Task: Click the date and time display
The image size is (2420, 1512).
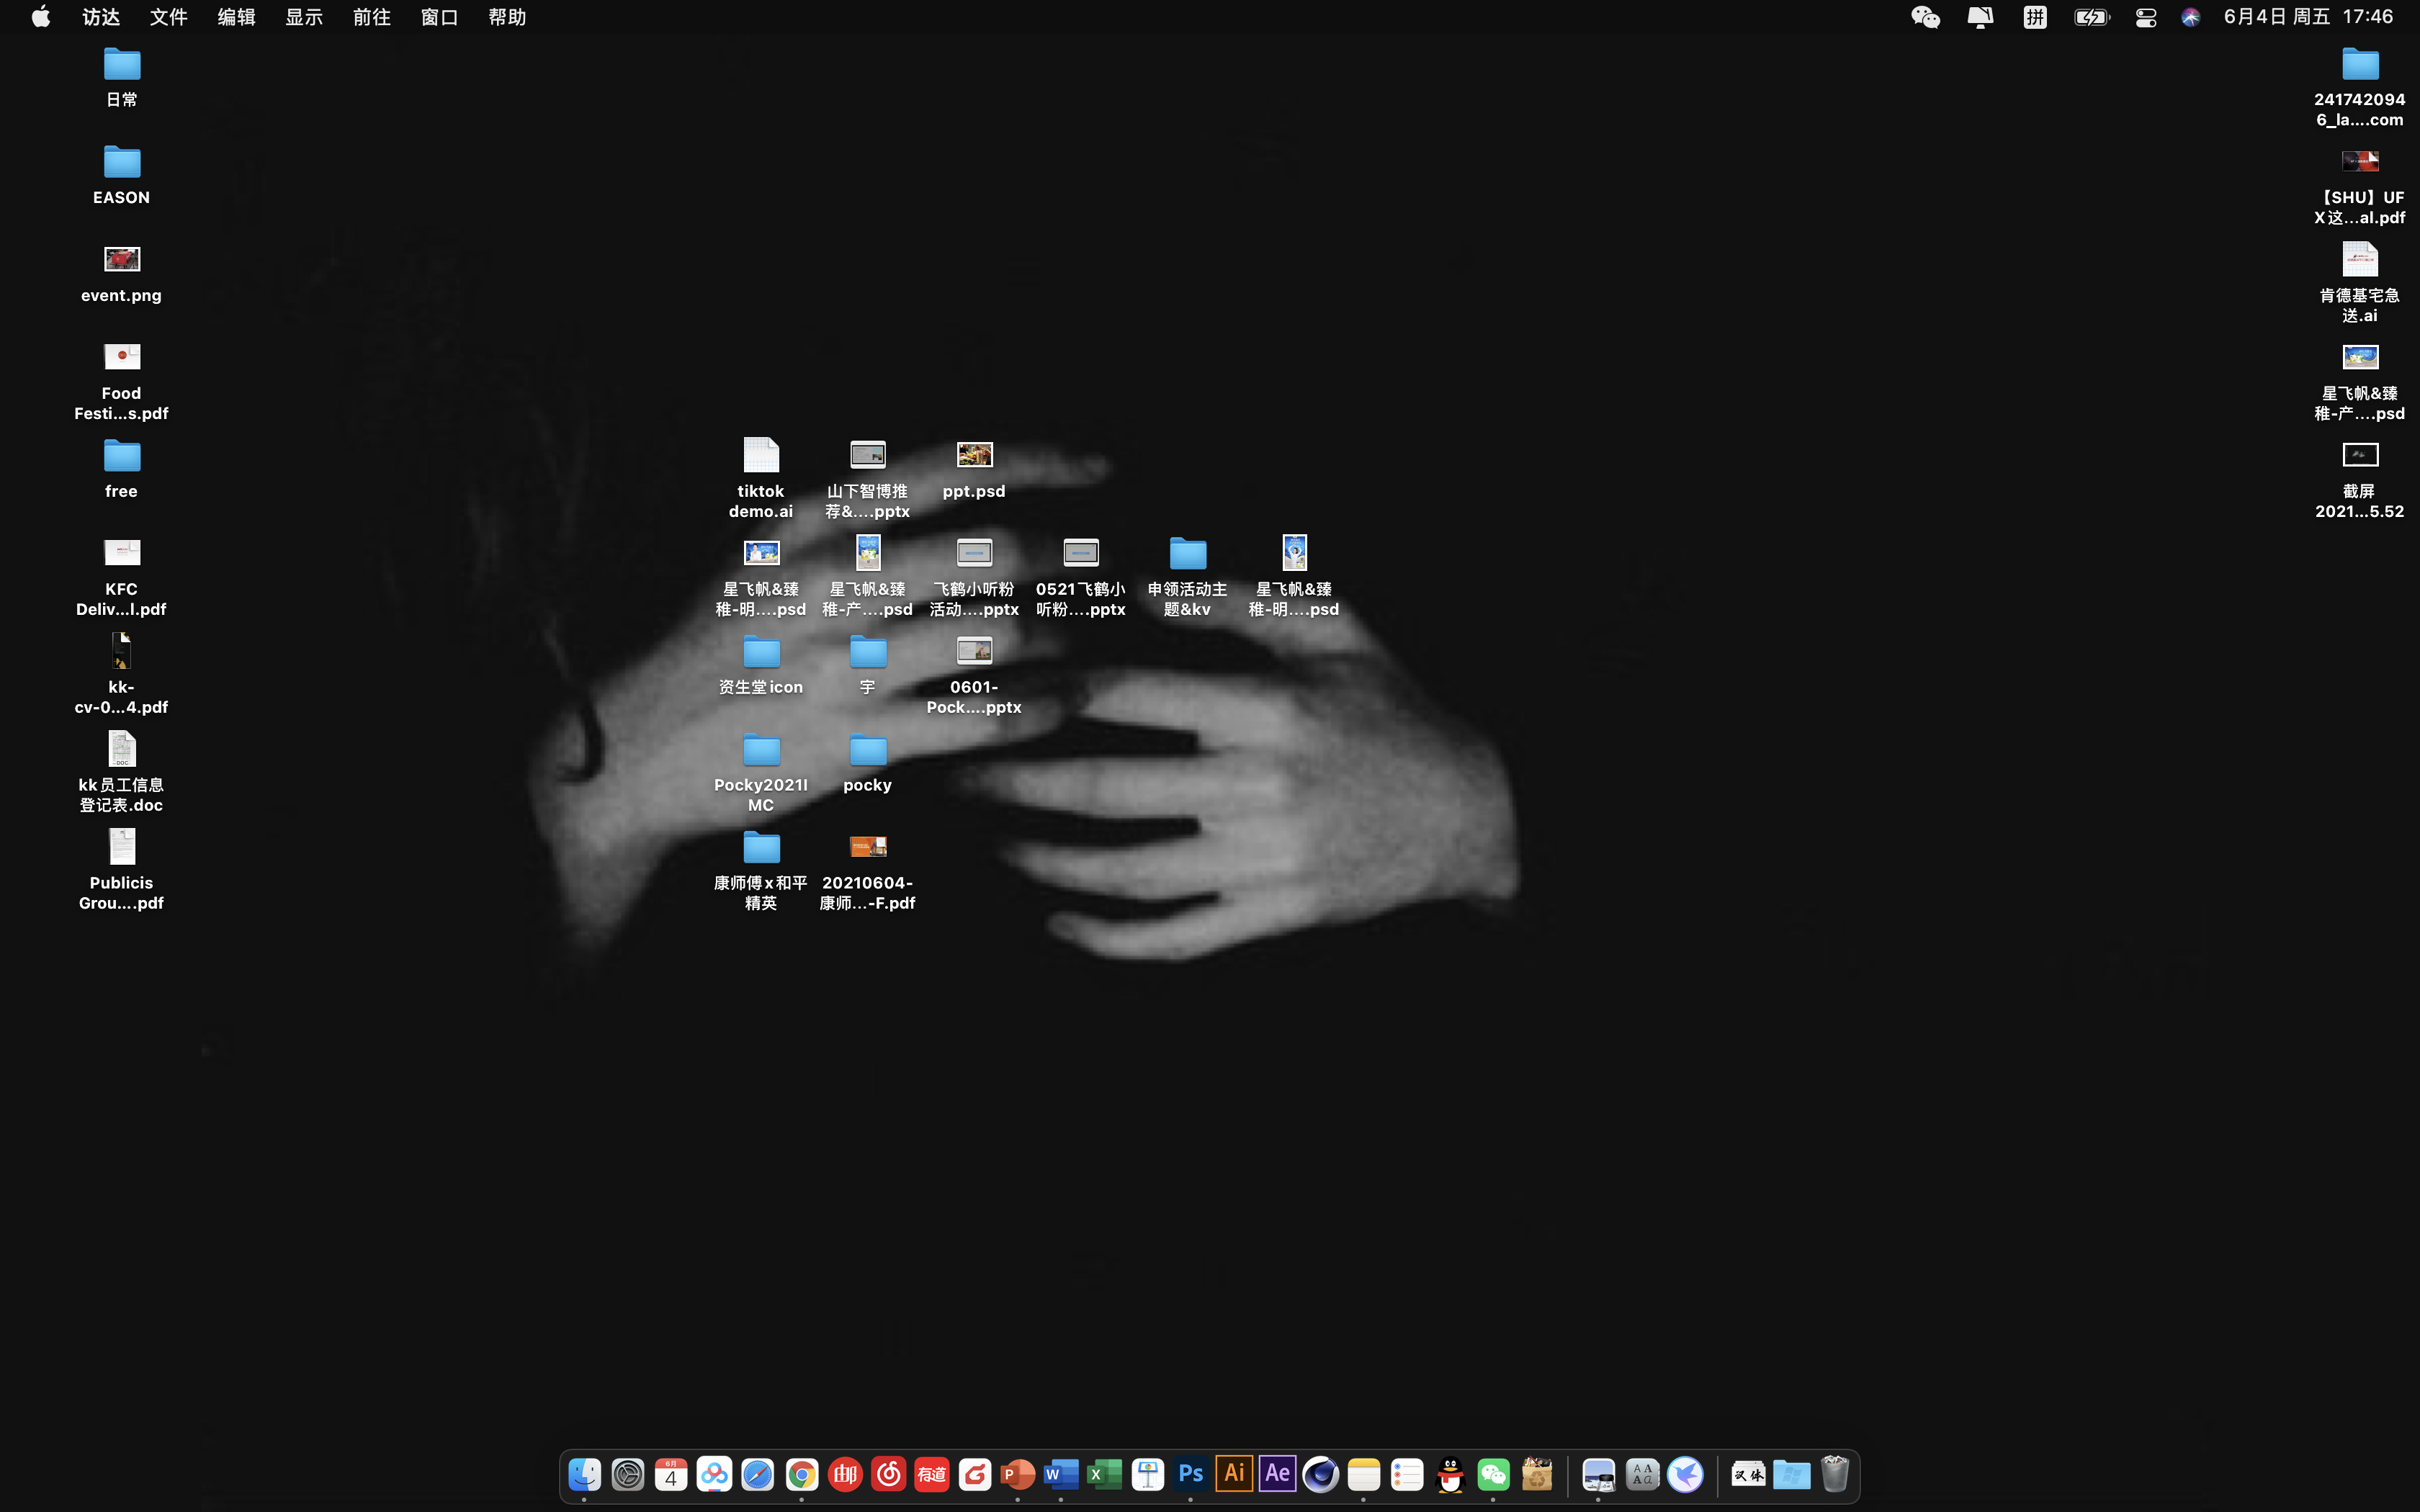Action: point(2308,17)
